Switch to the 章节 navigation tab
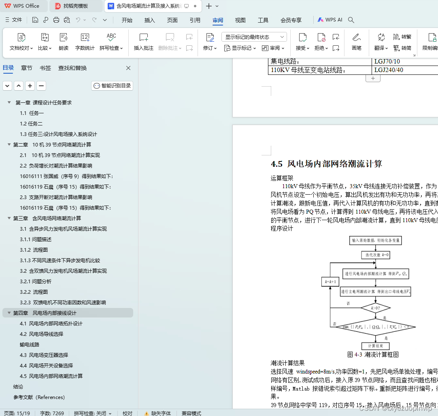Viewport: 438px width, 416px height. [x=27, y=68]
